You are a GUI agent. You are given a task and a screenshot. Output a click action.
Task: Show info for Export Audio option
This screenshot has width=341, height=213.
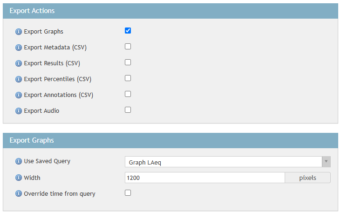(x=19, y=111)
